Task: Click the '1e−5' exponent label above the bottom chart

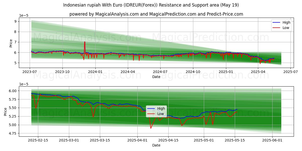Action: click(24, 84)
